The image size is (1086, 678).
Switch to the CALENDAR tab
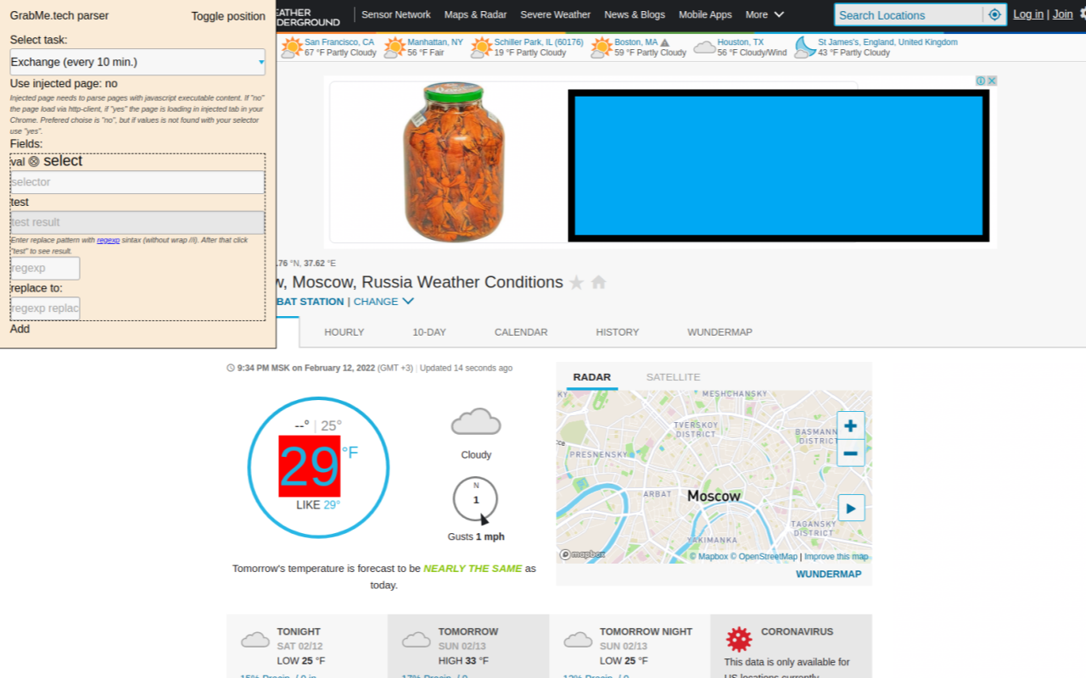coord(521,332)
